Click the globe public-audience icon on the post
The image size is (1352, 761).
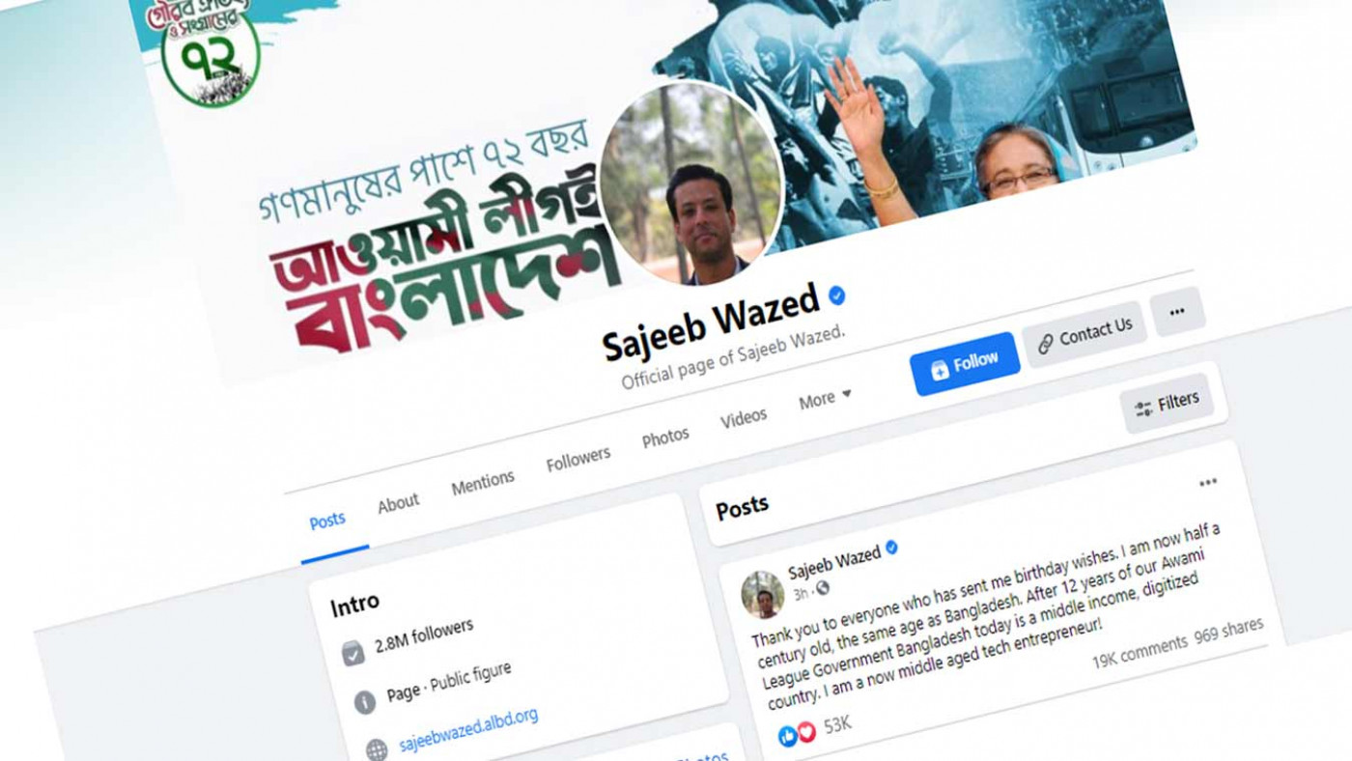[x=823, y=588]
